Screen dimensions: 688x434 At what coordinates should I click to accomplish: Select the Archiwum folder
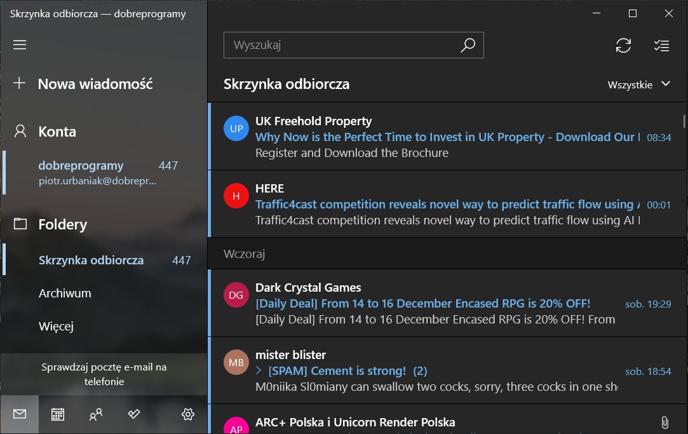point(65,293)
